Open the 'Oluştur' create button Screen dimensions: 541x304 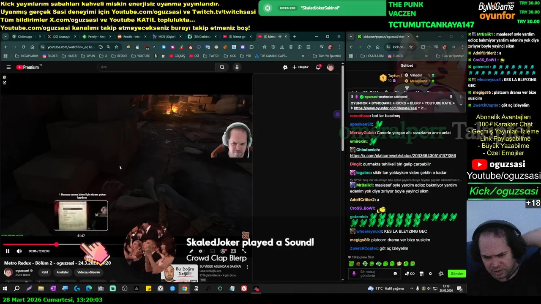click(x=301, y=67)
